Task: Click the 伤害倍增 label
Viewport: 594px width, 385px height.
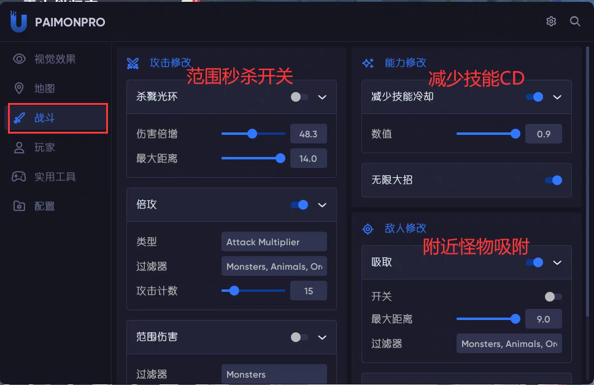Action: tap(157, 134)
